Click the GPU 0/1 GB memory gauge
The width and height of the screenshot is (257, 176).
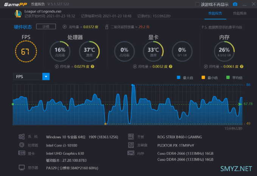pos(182,51)
